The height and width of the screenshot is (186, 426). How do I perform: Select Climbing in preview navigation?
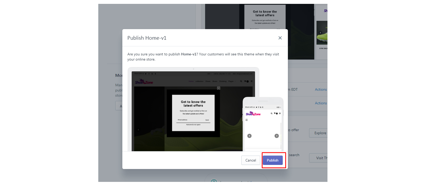[x=223, y=81]
